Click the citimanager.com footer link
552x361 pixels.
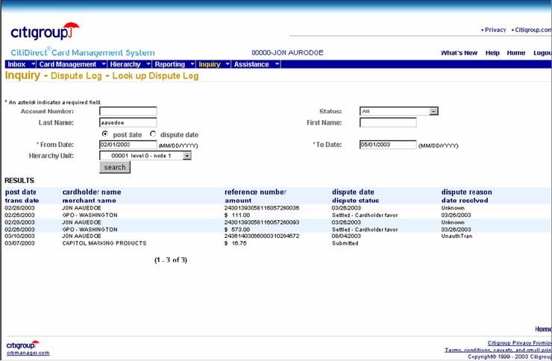28,353
